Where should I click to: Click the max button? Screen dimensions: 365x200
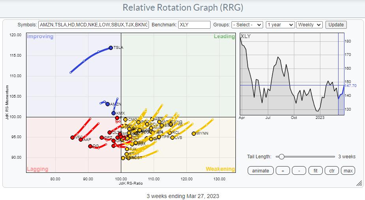348,170
